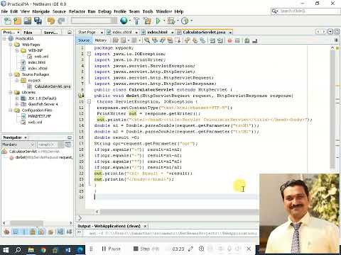
Task: Click the Search (Ctrl+I) field
Action: 305,11
